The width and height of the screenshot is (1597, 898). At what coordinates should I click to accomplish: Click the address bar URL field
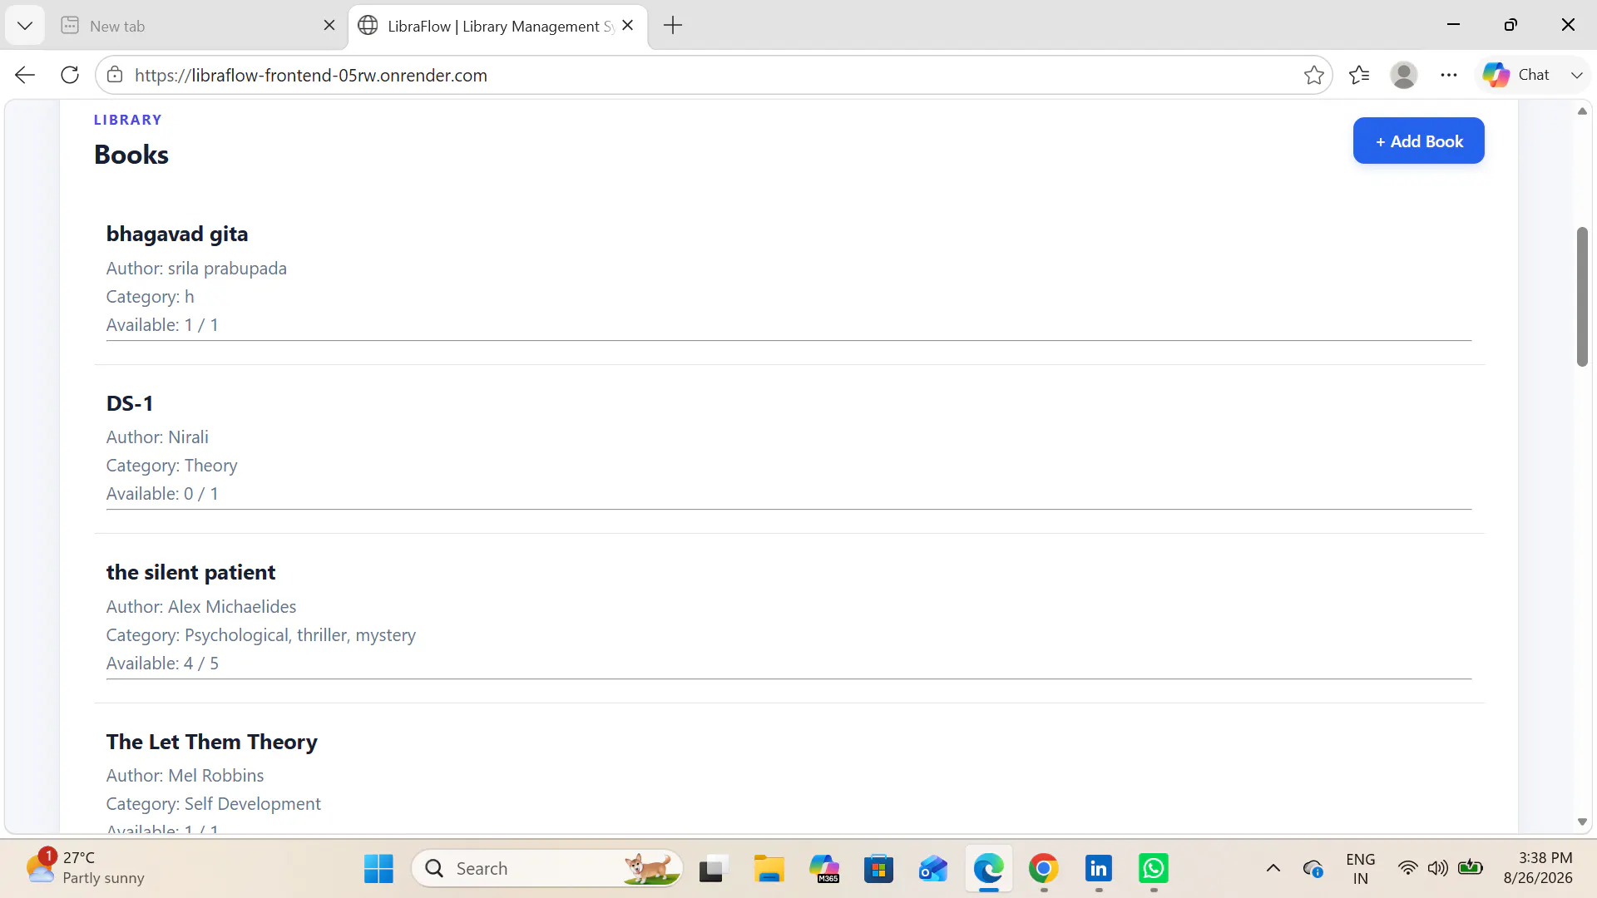click(714, 75)
